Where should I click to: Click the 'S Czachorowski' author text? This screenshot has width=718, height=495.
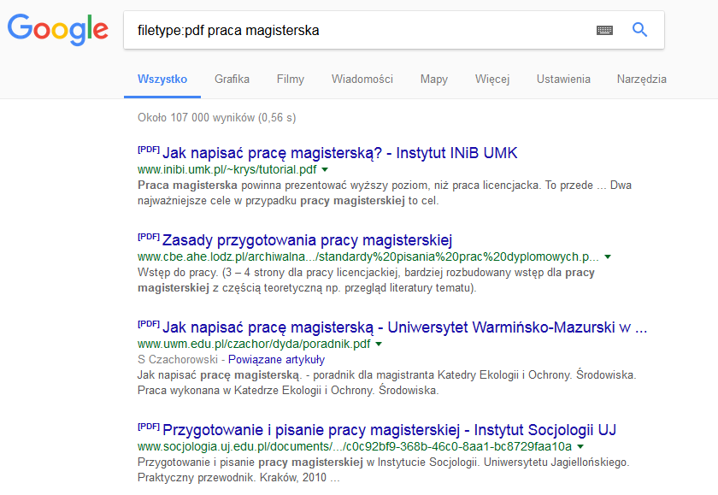tap(178, 359)
